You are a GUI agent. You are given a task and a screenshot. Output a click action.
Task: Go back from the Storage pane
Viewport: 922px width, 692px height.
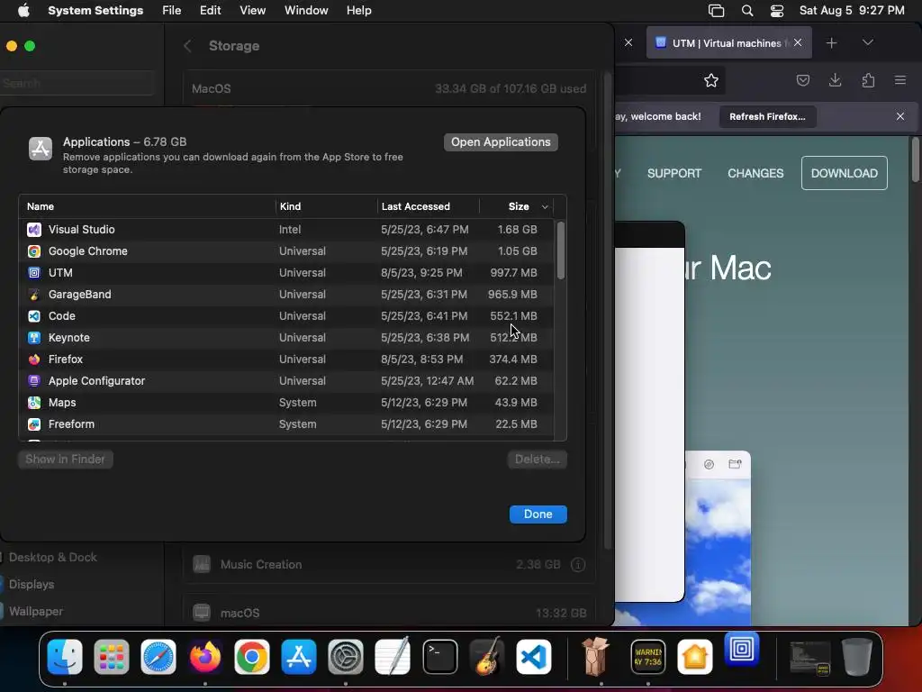tap(187, 46)
